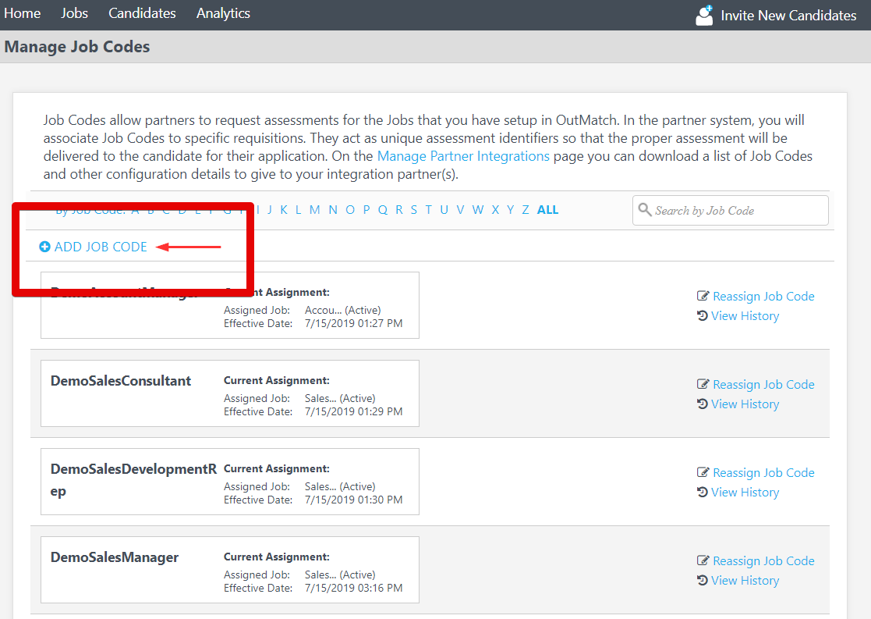
Task: Click the edit icon for DemoSalesDevelopmentRep reassignment
Action: pos(703,472)
